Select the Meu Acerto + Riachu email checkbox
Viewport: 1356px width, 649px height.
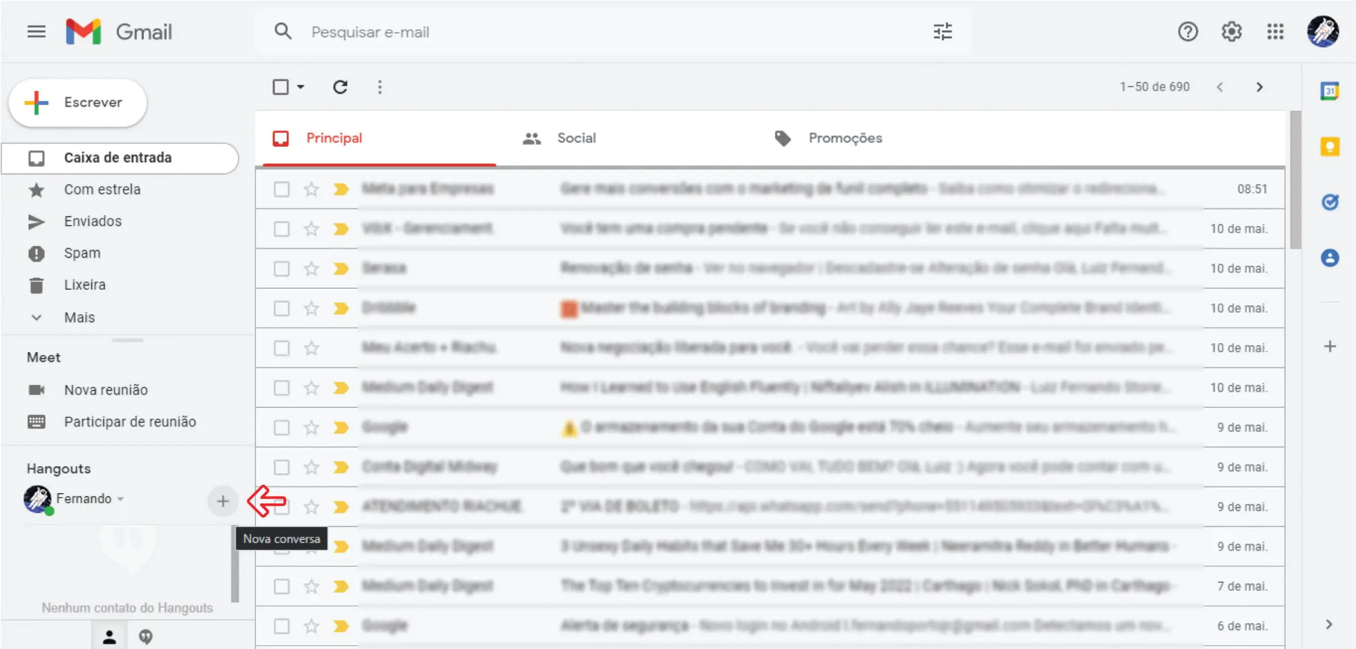tap(281, 348)
